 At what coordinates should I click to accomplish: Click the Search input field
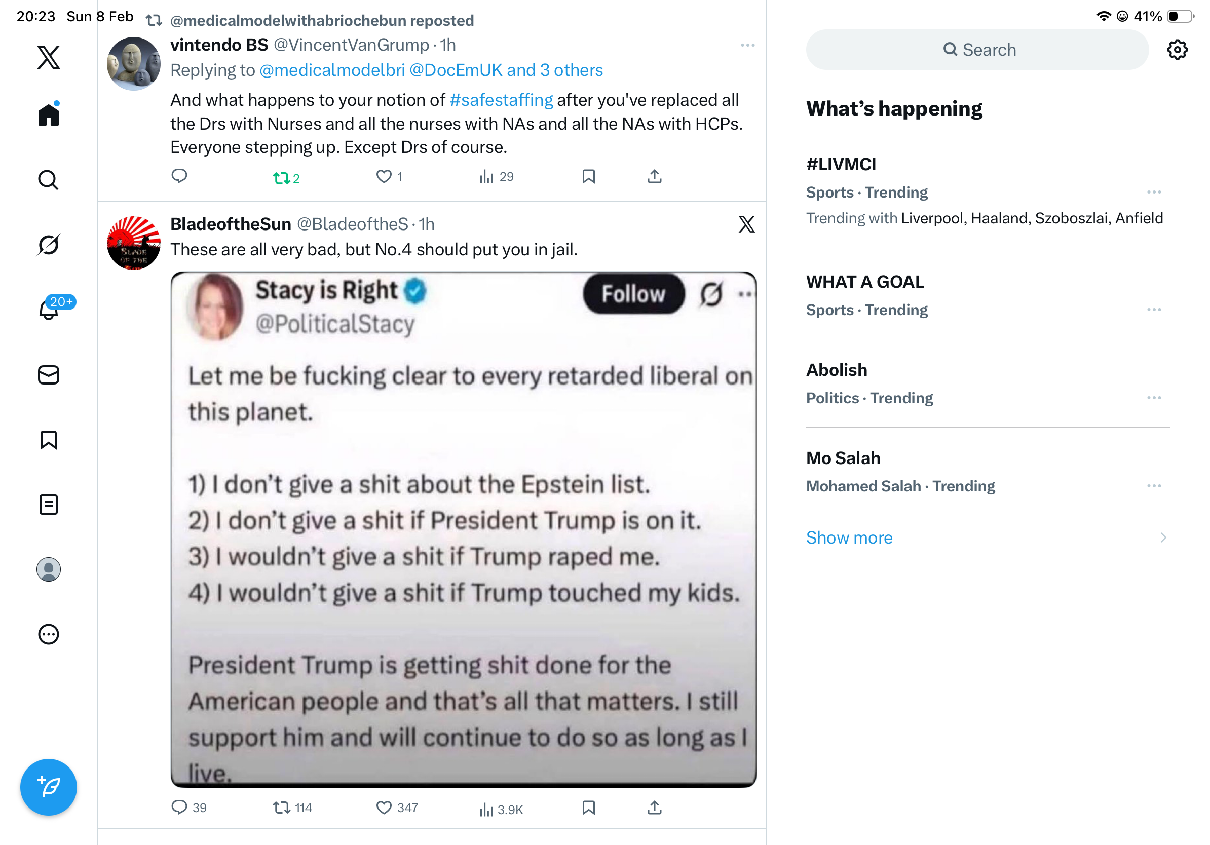coord(977,50)
